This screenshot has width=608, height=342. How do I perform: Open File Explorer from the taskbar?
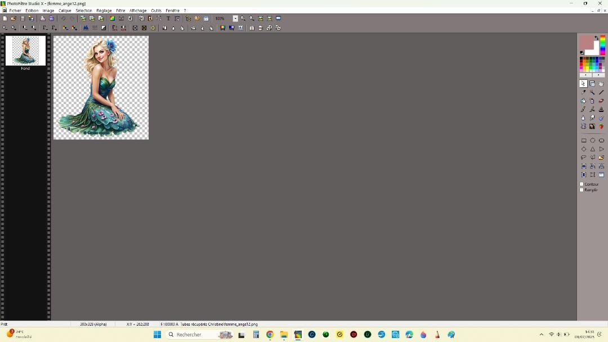click(284, 335)
